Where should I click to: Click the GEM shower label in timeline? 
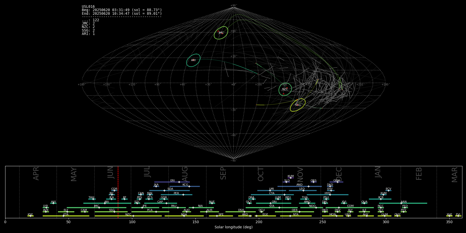[x=337, y=181]
